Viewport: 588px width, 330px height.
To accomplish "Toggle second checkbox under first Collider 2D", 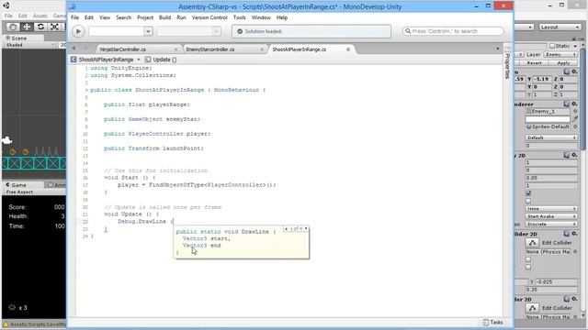I will [x=528, y=267].
